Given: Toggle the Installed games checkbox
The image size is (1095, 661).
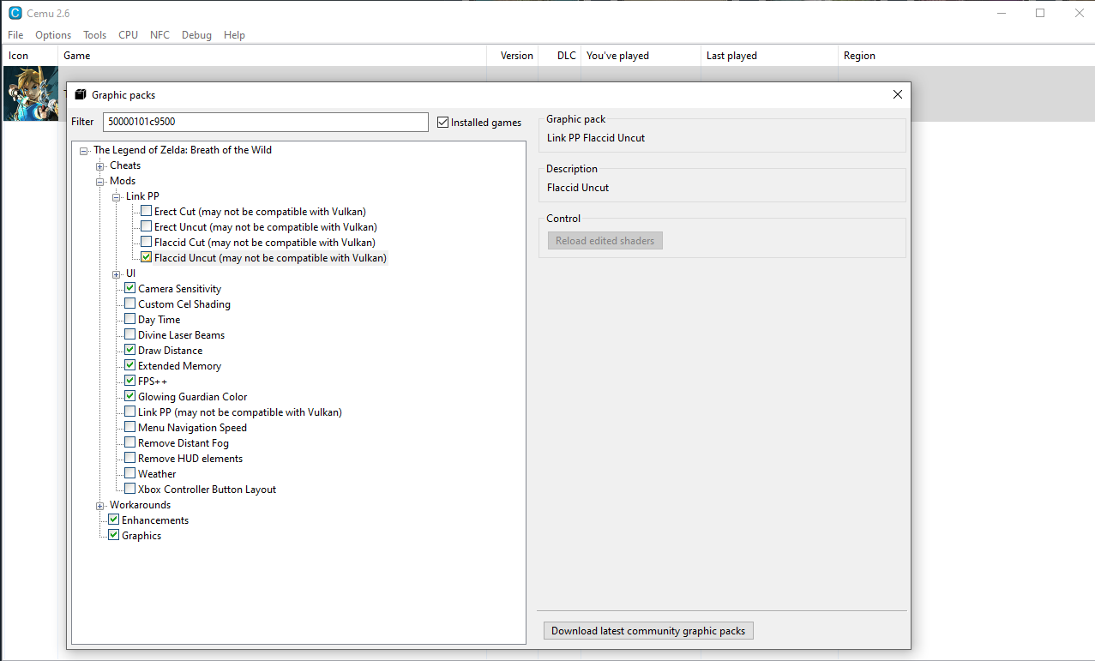Looking at the screenshot, I should click(443, 123).
